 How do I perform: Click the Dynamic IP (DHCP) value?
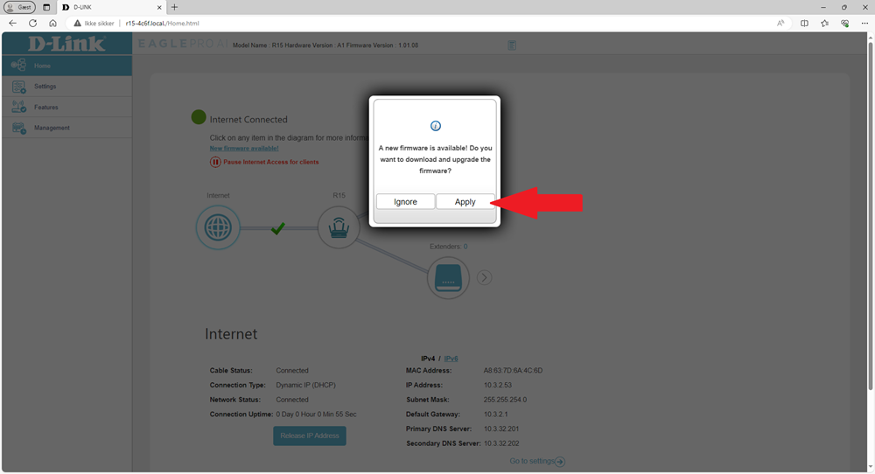click(305, 386)
